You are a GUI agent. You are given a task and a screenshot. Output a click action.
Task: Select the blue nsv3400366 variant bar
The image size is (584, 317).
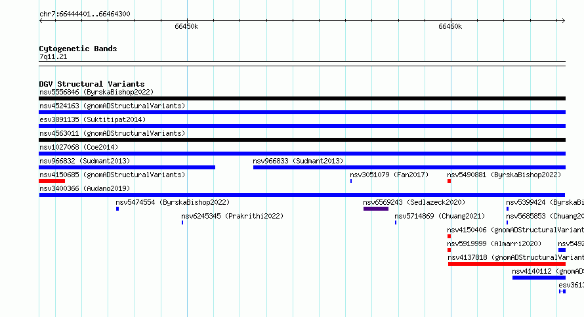(302, 195)
